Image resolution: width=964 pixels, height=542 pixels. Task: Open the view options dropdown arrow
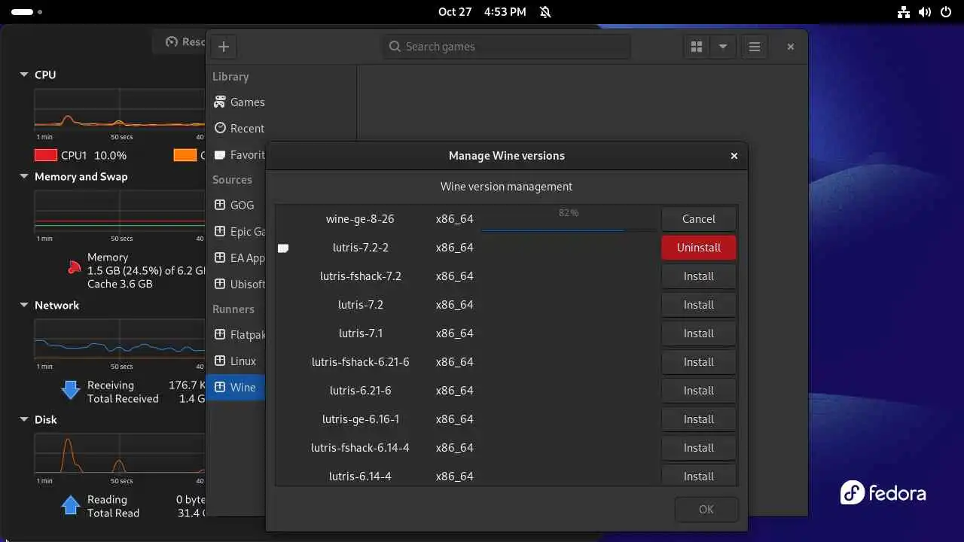723,47
